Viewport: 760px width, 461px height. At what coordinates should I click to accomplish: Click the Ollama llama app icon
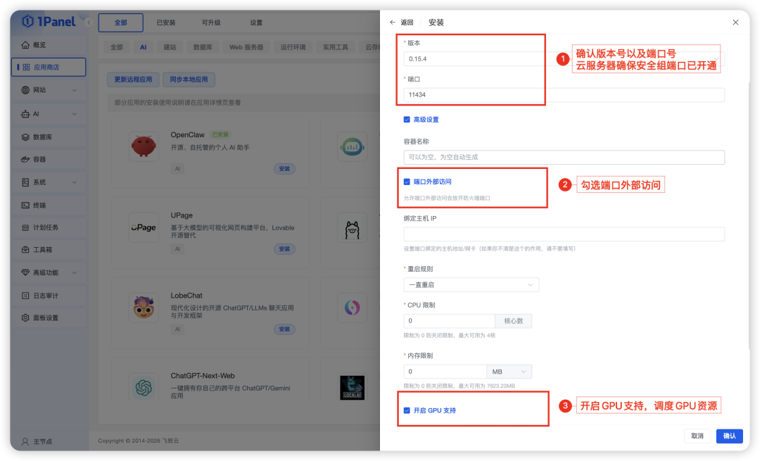(x=353, y=227)
